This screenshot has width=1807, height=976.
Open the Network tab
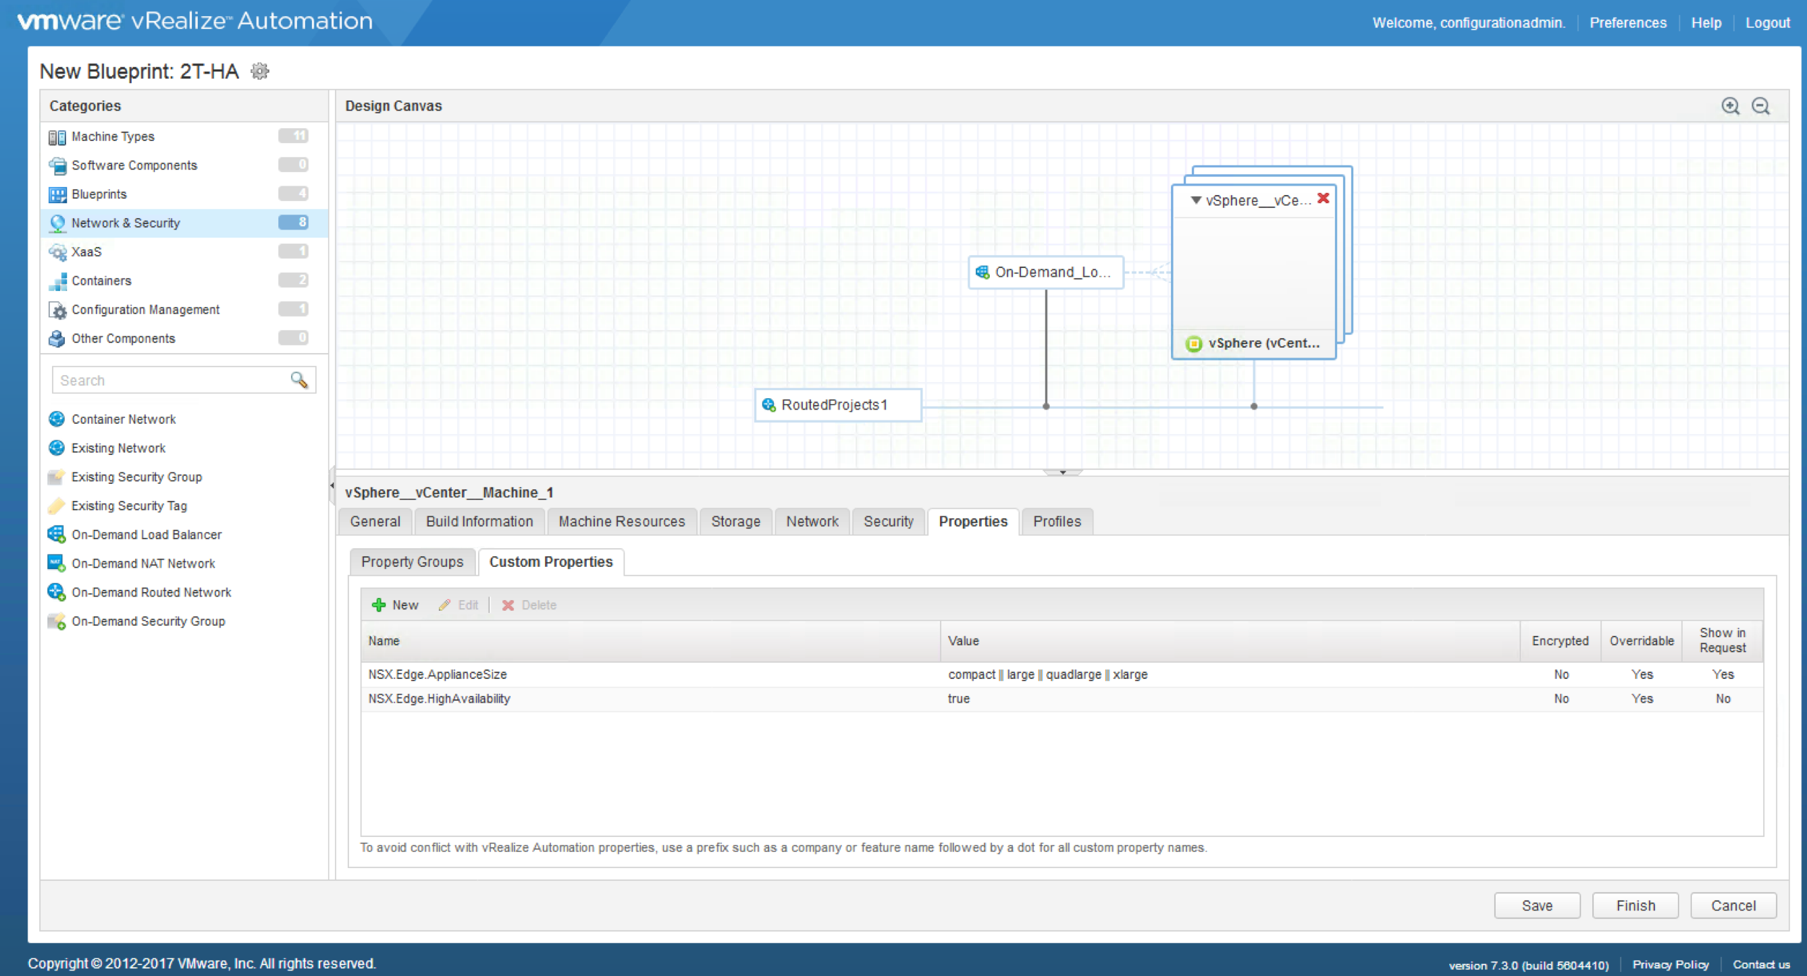click(812, 522)
